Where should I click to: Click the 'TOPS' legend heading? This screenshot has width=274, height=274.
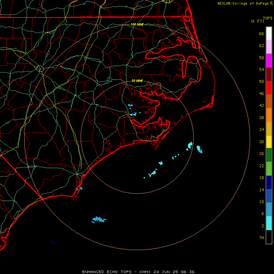coord(268,18)
